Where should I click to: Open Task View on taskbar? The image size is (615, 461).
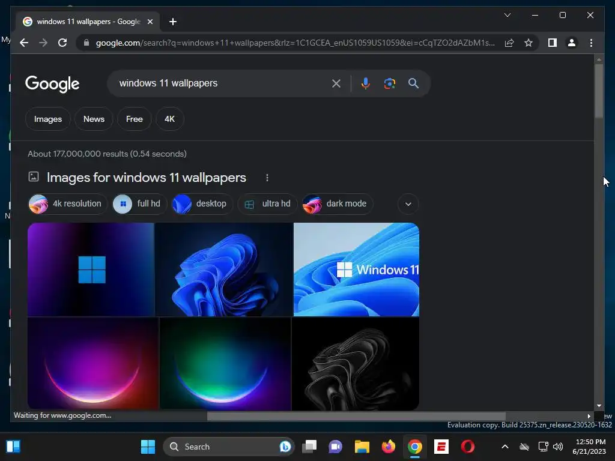pyautogui.click(x=309, y=447)
